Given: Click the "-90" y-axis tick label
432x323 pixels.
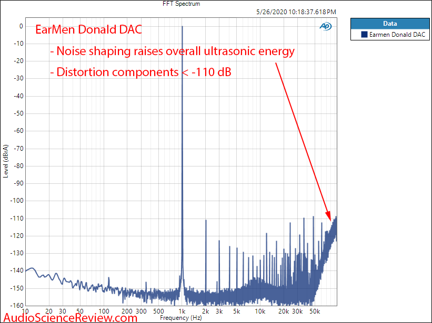Looking at the screenshot, I should pos(19,183).
